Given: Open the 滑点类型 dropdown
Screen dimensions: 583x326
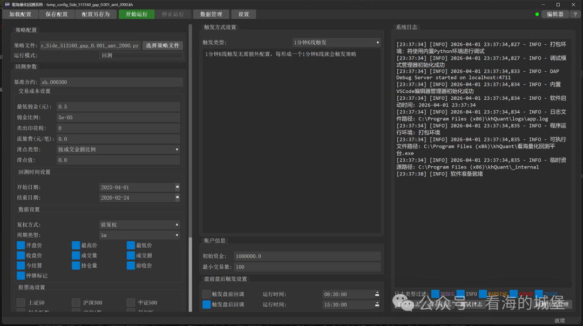Looking at the screenshot, I should (x=118, y=150).
